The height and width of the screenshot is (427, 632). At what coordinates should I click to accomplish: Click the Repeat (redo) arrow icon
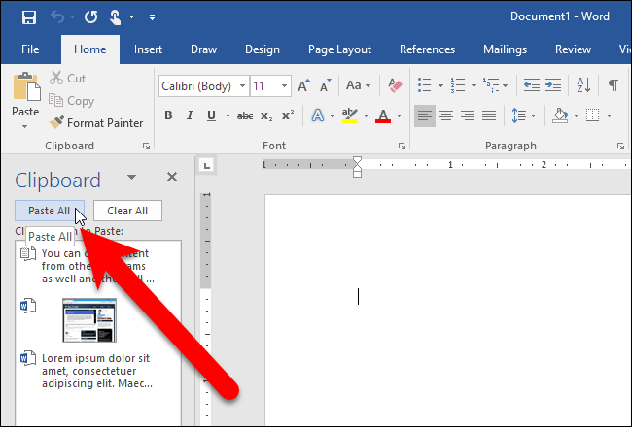tap(91, 17)
